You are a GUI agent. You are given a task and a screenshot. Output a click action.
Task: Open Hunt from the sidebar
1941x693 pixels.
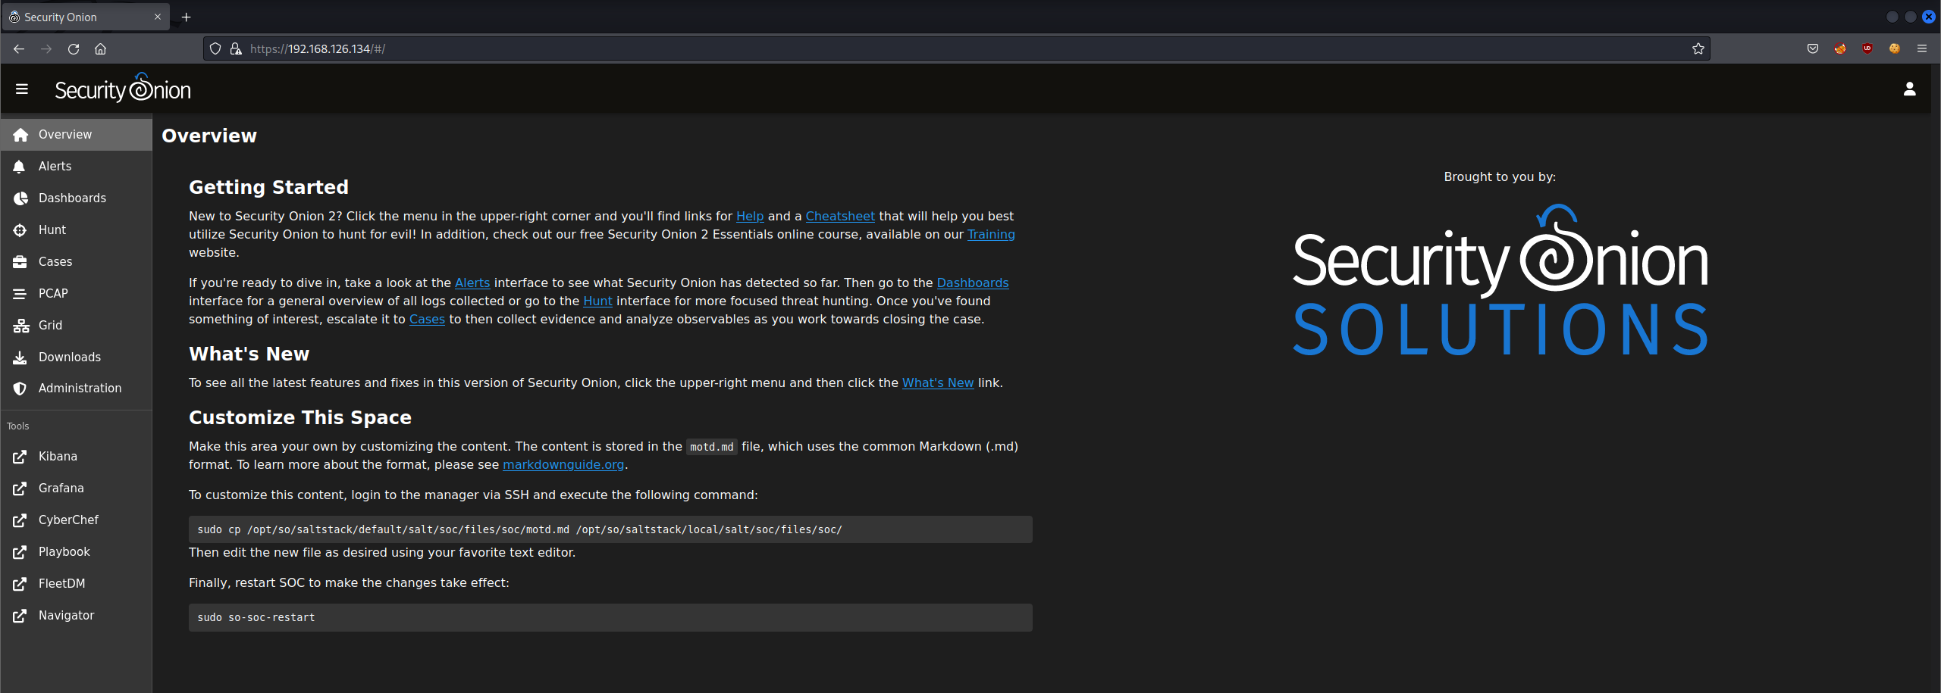point(76,230)
